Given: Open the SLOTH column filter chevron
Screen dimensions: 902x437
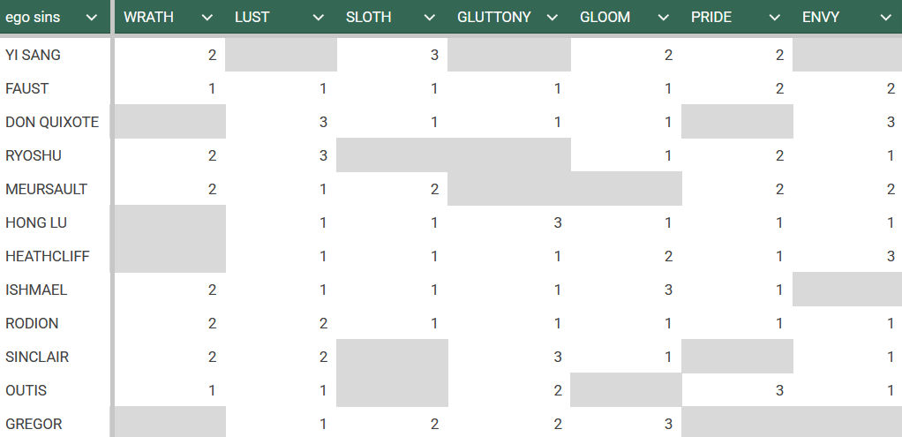Looking at the screenshot, I should (x=429, y=18).
